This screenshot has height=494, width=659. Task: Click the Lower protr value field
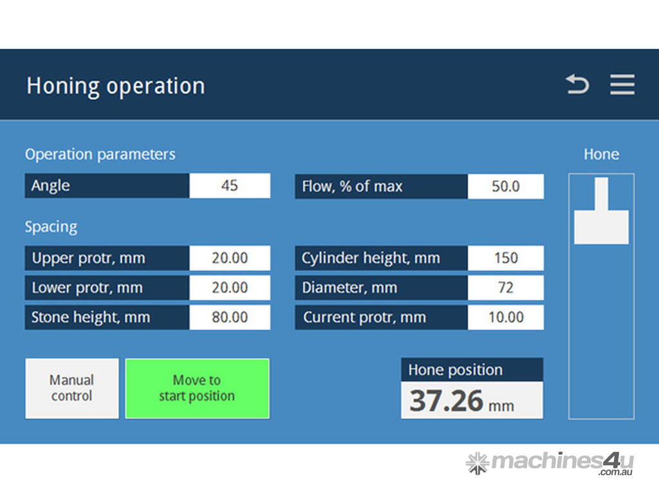[x=230, y=288]
